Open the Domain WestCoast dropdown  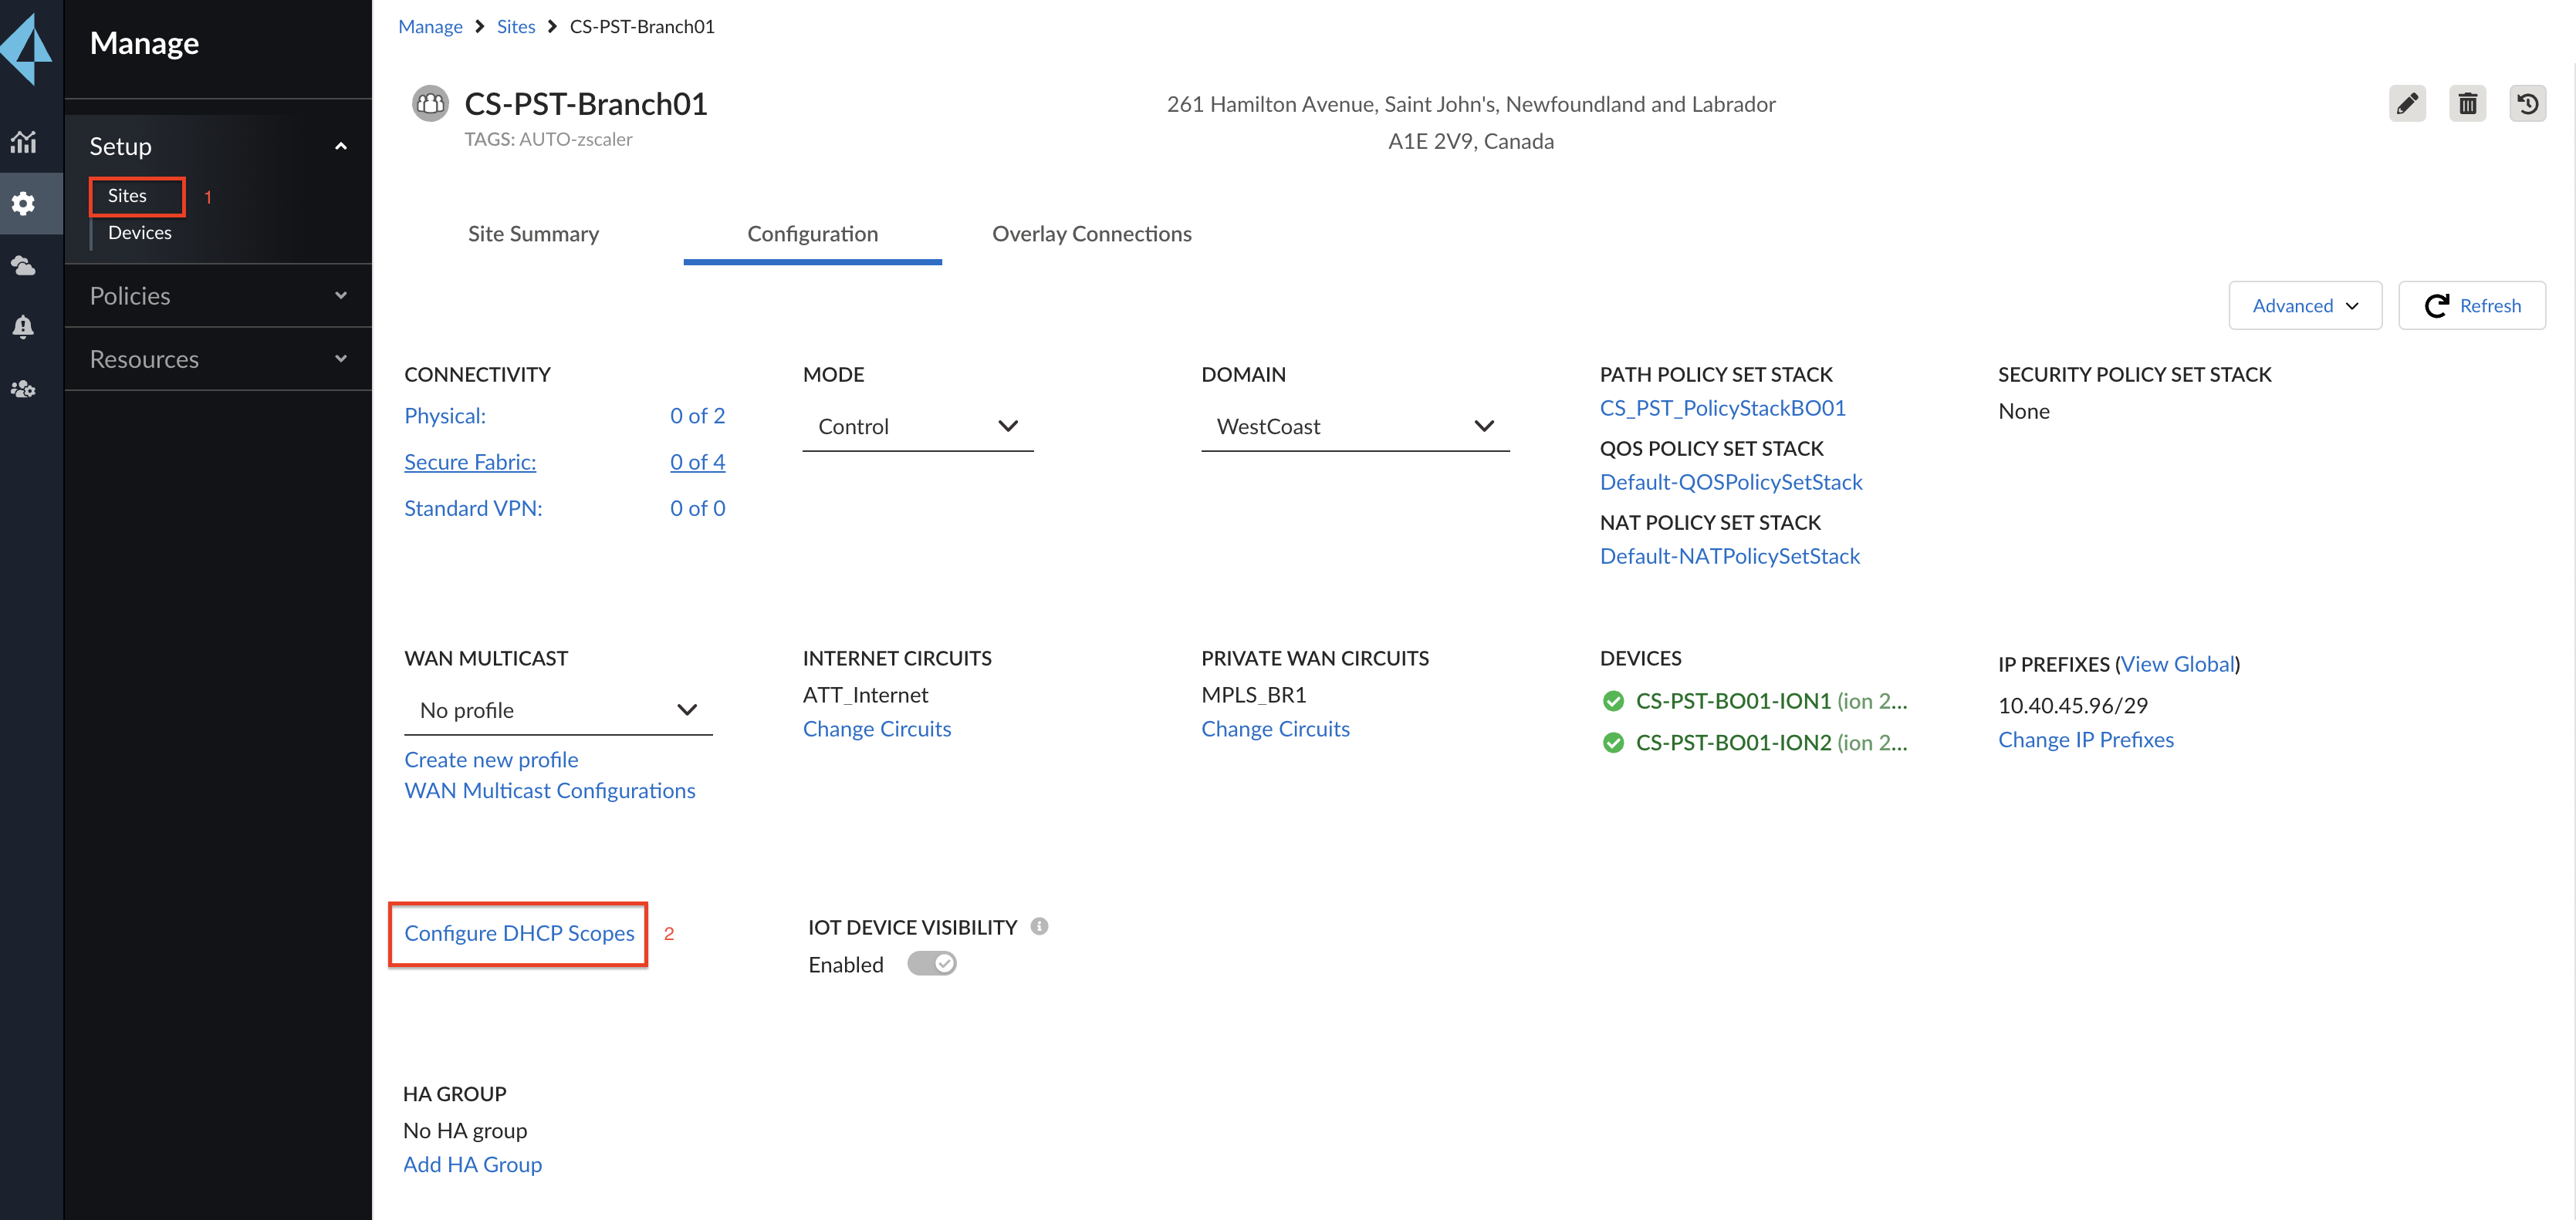click(1354, 426)
